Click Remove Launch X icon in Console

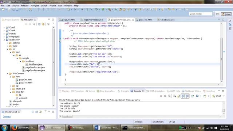[165, 96]
